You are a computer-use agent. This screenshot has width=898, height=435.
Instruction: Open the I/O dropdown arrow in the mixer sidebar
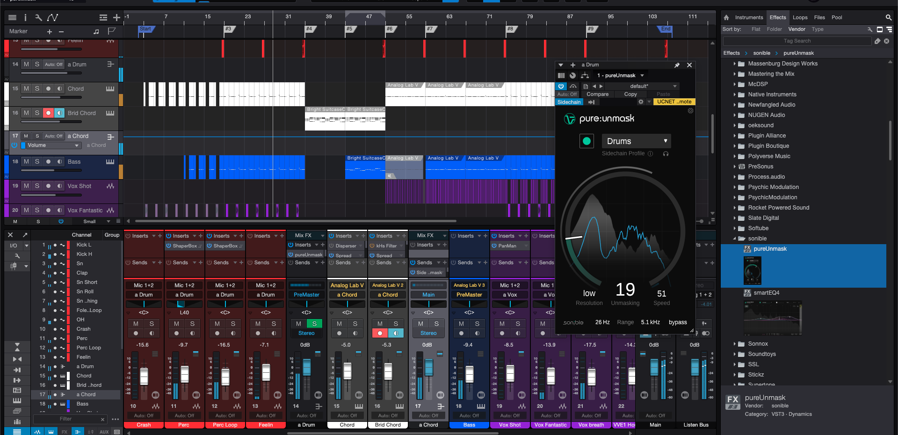coord(27,246)
